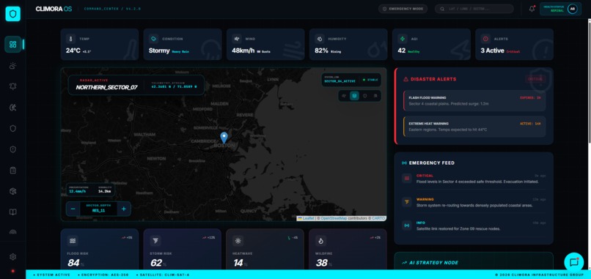This screenshot has height=279, width=591.
Task: Open the Flash Flood Warning alert
Action: [474, 100]
